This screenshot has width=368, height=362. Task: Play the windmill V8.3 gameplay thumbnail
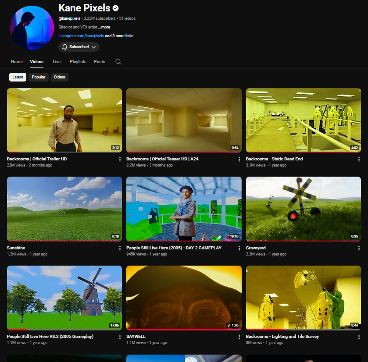click(x=64, y=298)
